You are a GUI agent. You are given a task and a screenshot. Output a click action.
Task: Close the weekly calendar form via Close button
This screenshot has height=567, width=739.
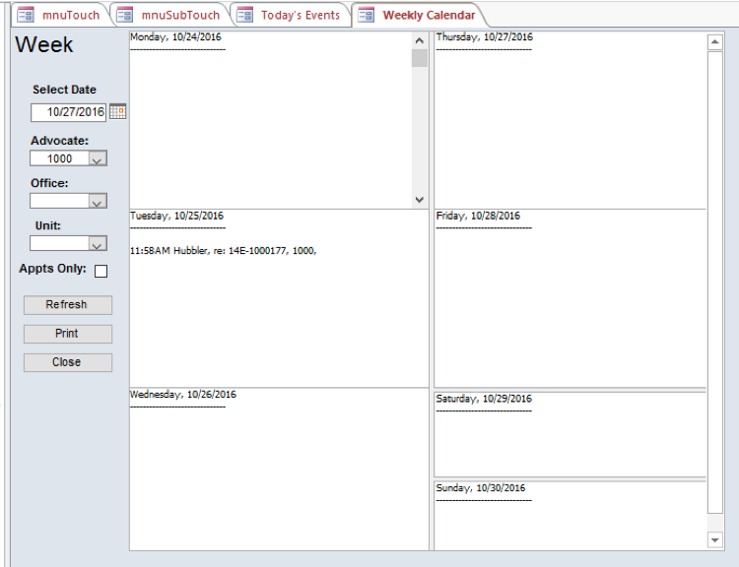[x=67, y=362]
